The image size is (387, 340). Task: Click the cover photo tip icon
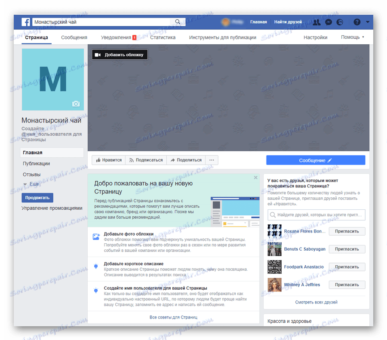tap(95, 236)
